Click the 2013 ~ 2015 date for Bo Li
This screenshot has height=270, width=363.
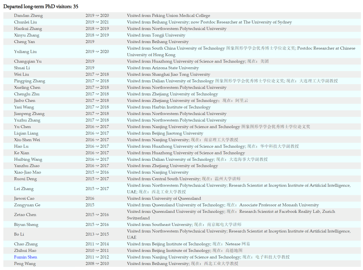(97, 234)
